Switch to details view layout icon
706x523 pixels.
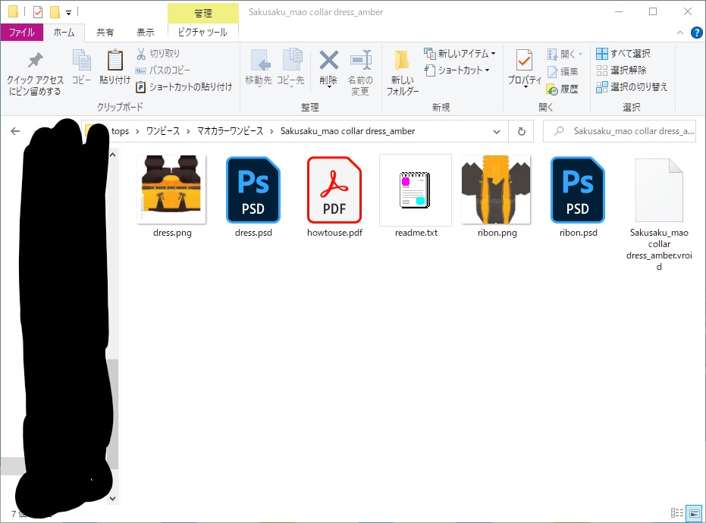pyautogui.click(x=676, y=512)
